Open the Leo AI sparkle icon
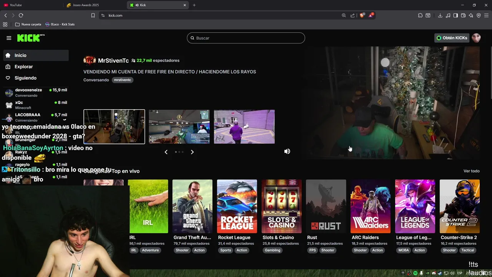The width and height of the screenshot is (492, 277). tap(471, 15)
